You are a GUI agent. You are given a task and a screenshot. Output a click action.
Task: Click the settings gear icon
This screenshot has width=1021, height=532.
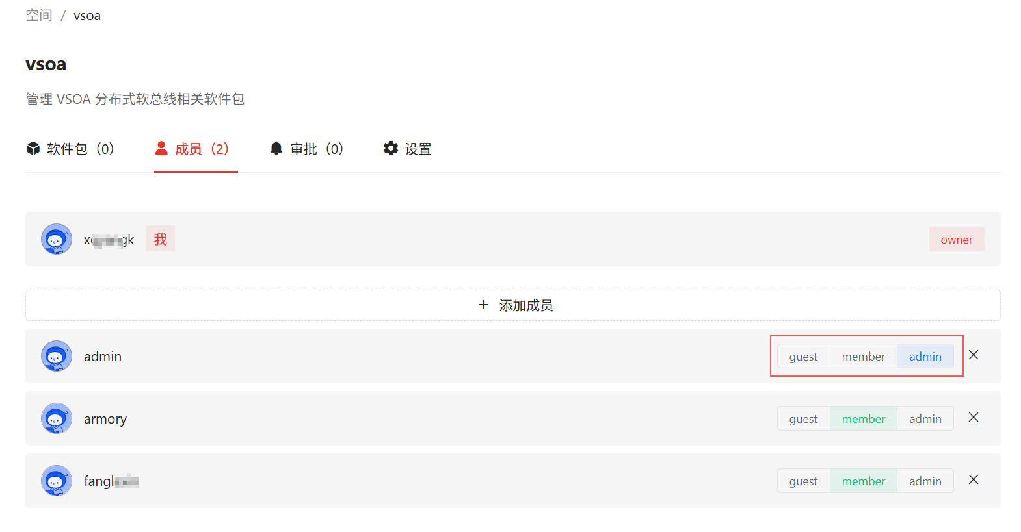[x=391, y=149]
